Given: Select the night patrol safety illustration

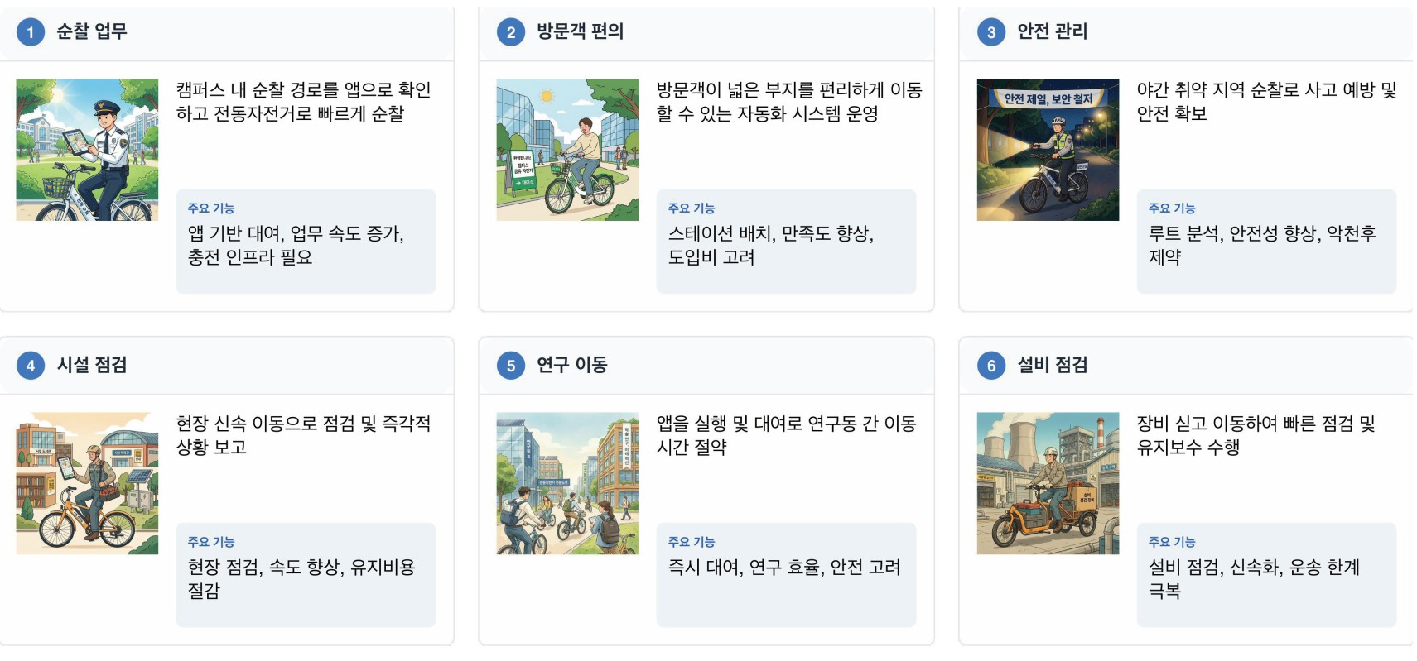Looking at the screenshot, I should (1048, 150).
